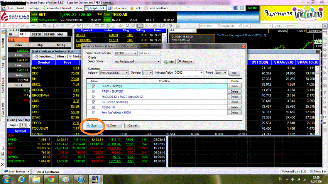The width and height of the screenshot is (328, 184).
Task: Open the All Sector dropdown
Action: point(150,53)
